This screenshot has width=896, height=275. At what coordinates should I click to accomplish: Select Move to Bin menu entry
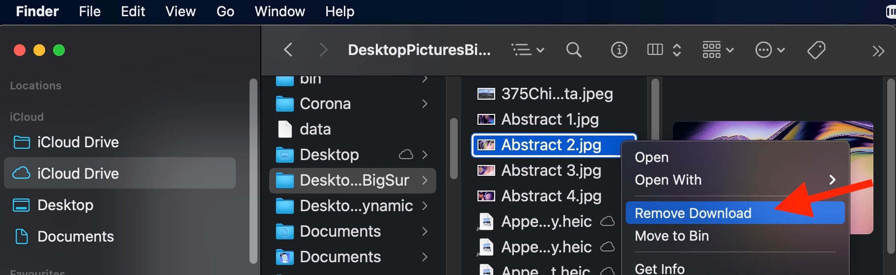point(672,236)
